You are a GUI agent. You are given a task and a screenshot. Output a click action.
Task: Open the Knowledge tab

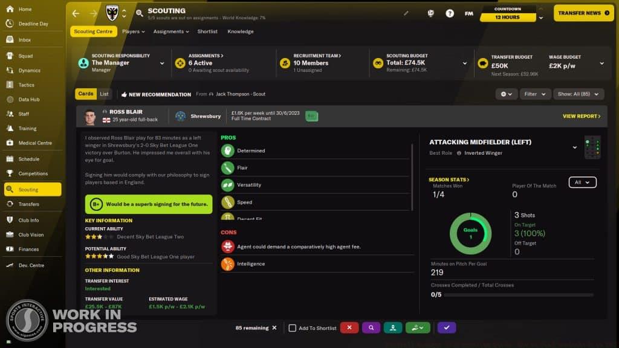coord(241,31)
